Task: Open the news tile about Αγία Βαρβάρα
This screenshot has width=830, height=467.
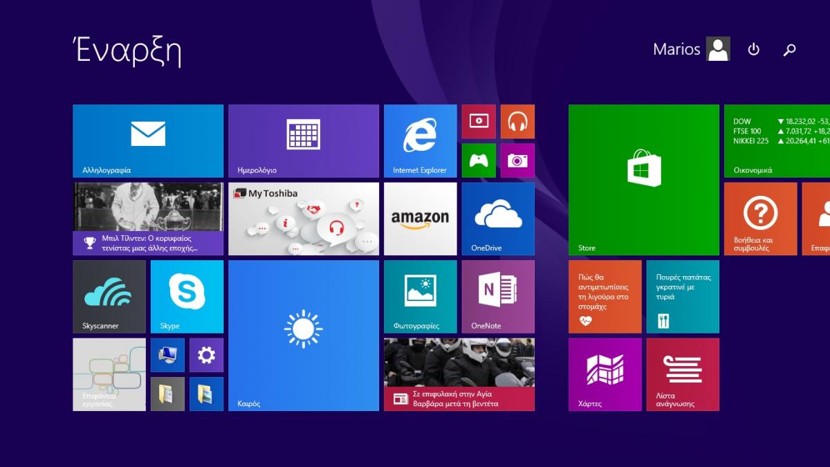Action: tap(459, 374)
